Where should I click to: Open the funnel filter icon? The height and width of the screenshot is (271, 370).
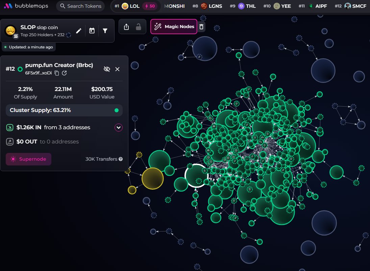point(105,31)
